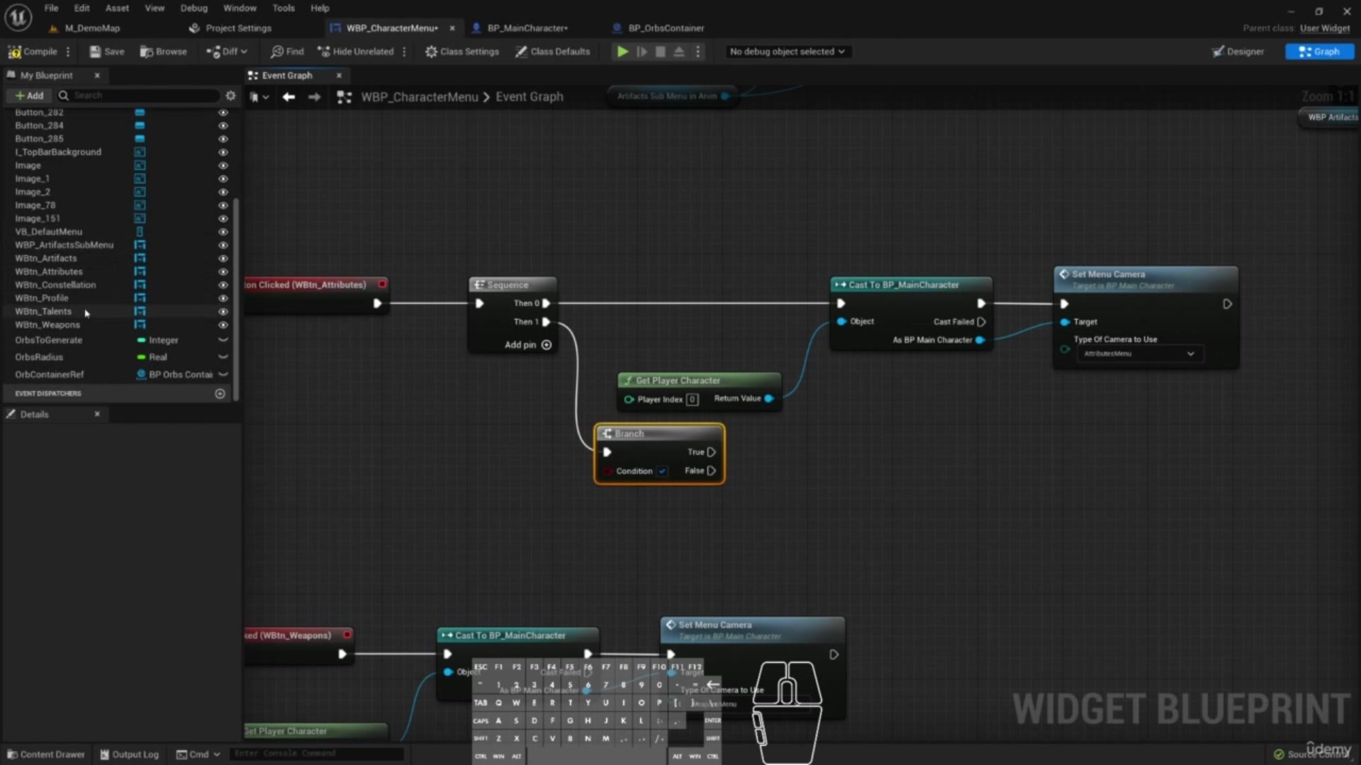
Task: Click the Eject icon in play controls
Action: pyautogui.click(x=678, y=52)
